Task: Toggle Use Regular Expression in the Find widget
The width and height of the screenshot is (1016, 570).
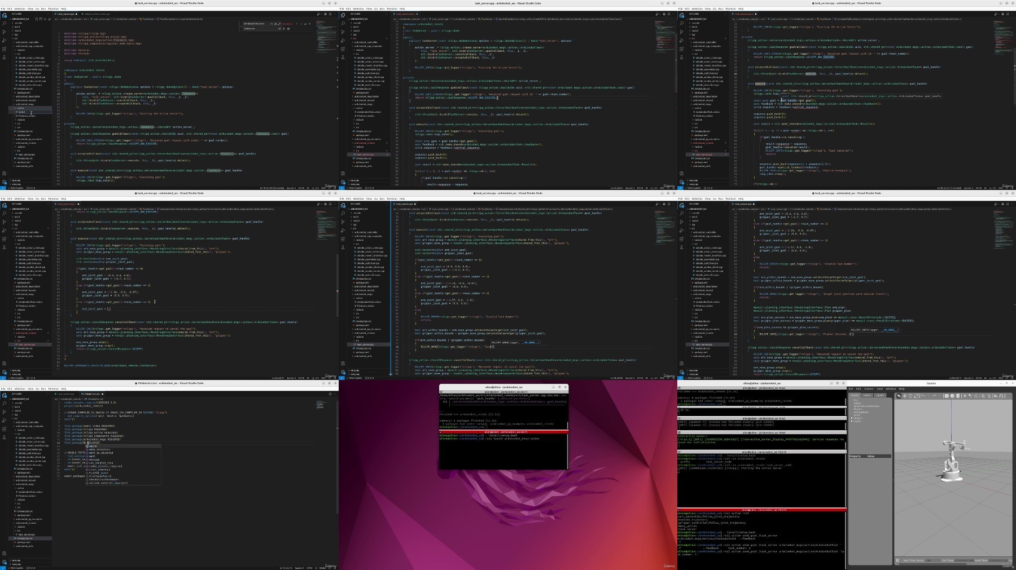Action: pos(279,24)
